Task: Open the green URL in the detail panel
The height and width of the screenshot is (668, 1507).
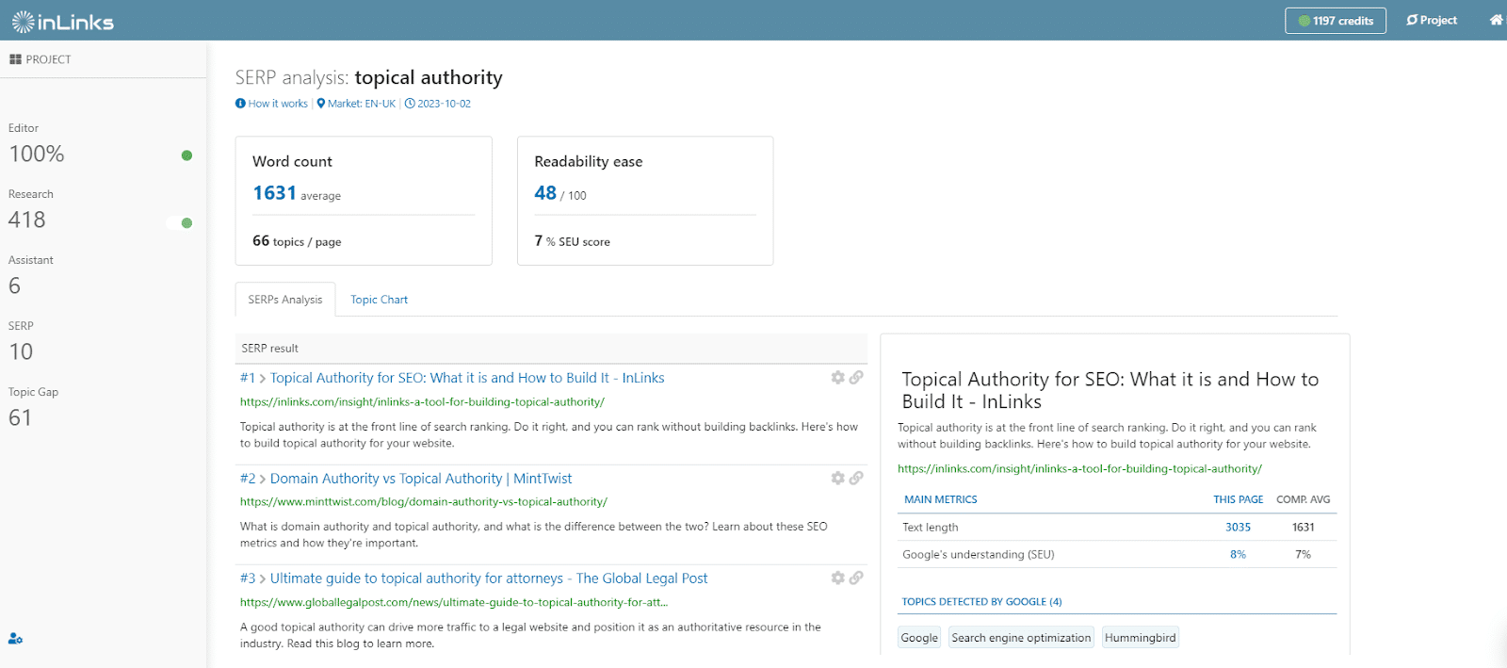Action: pos(1079,468)
